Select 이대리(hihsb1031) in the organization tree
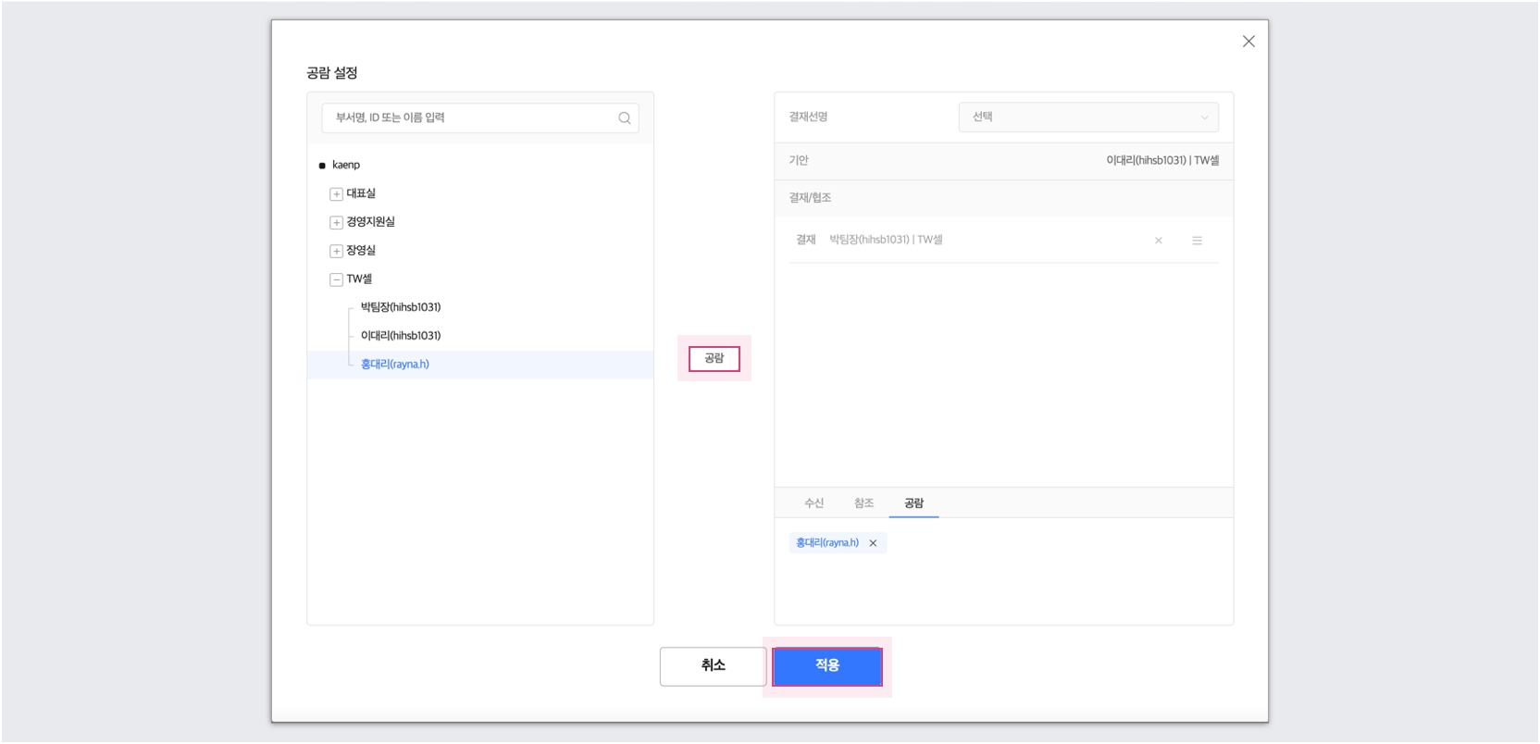Viewport: 1540px width, 744px height. (401, 336)
